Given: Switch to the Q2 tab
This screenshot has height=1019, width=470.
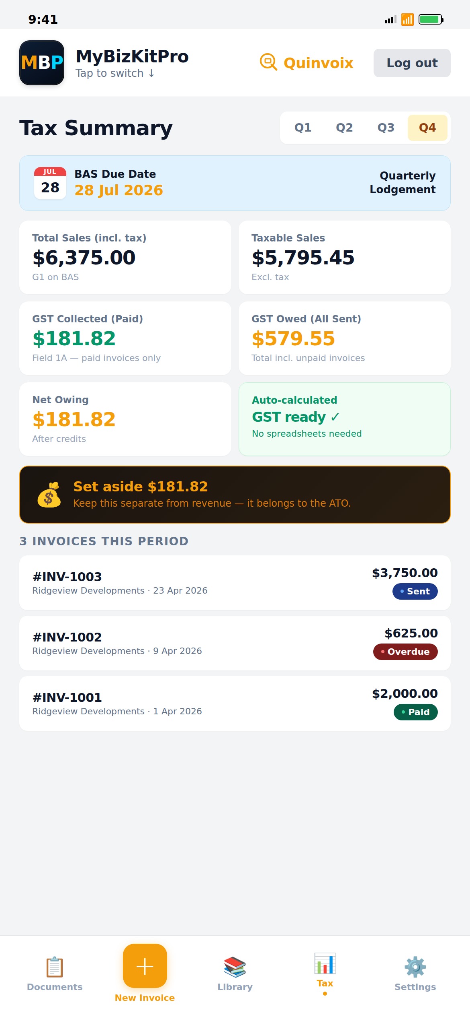Looking at the screenshot, I should 344,128.
